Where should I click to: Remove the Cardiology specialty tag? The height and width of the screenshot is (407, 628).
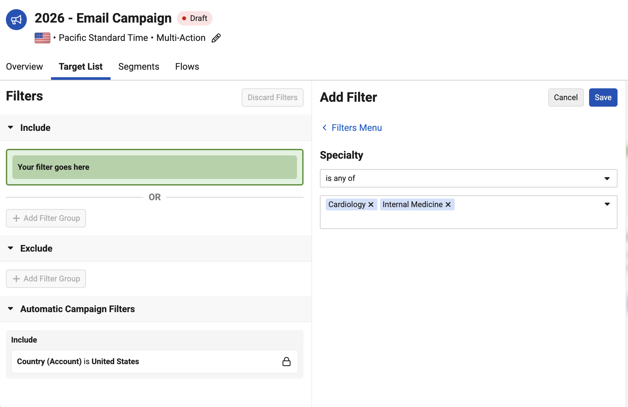pyautogui.click(x=371, y=204)
